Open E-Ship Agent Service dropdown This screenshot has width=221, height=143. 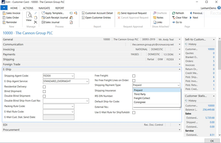[x=87, y=81]
